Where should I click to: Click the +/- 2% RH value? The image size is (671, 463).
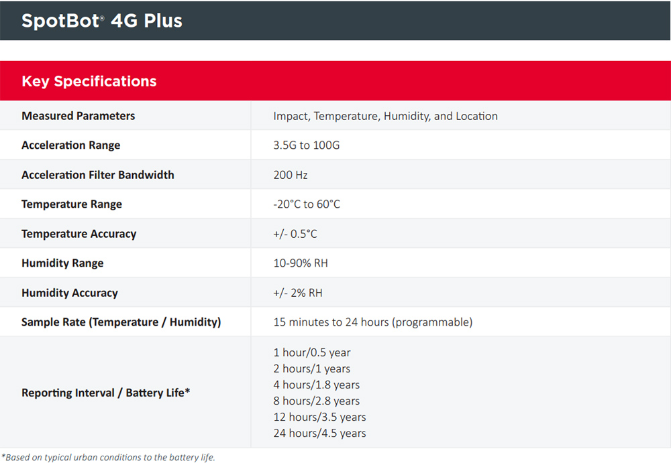click(x=298, y=293)
